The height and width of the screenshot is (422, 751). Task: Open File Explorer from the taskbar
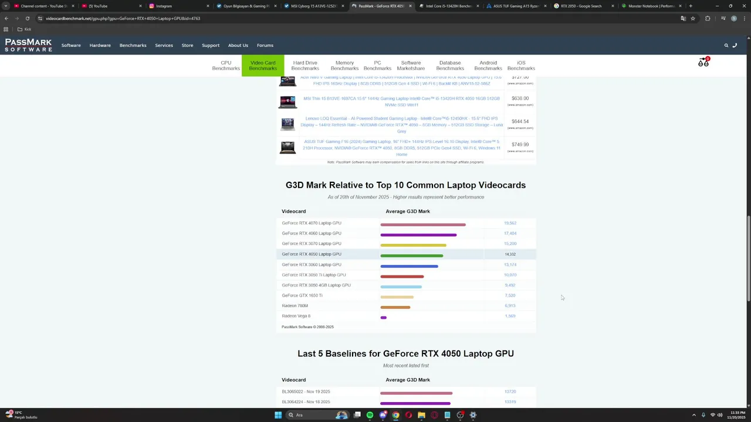[x=421, y=415]
